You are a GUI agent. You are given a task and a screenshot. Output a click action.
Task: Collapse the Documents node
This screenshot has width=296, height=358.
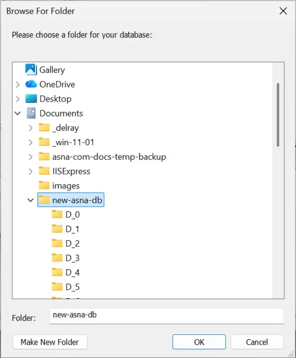(x=18, y=113)
